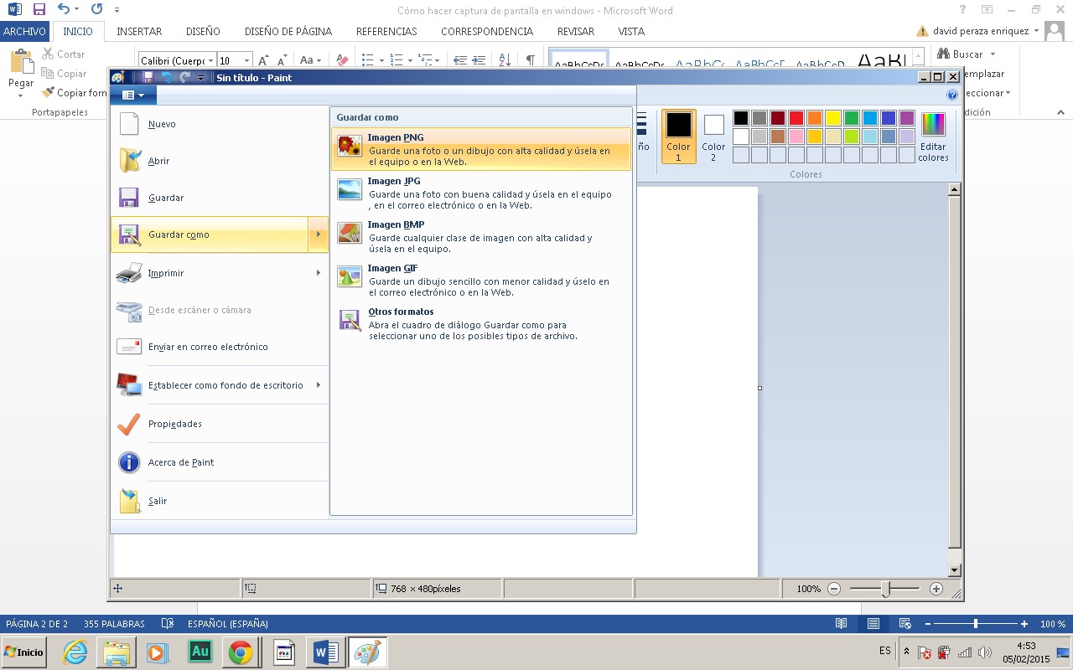Click the Word web layout view icon
The width and height of the screenshot is (1073, 670).
[905, 624]
